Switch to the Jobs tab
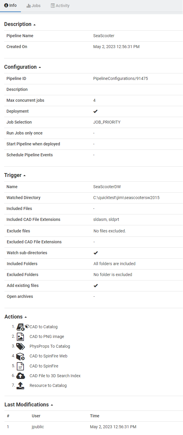 pyautogui.click(x=34, y=6)
